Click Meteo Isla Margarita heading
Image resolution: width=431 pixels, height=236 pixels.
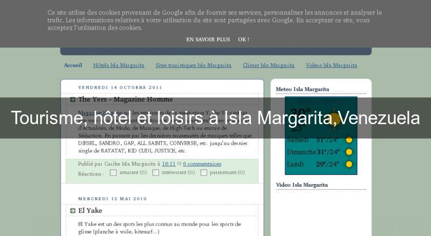302,89
